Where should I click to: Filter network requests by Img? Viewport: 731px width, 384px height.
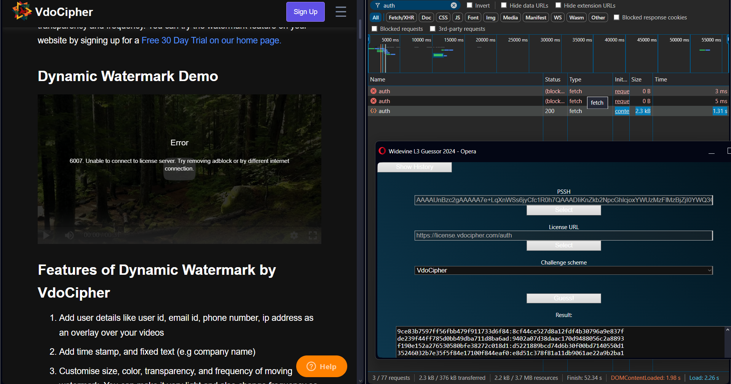[x=491, y=18]
